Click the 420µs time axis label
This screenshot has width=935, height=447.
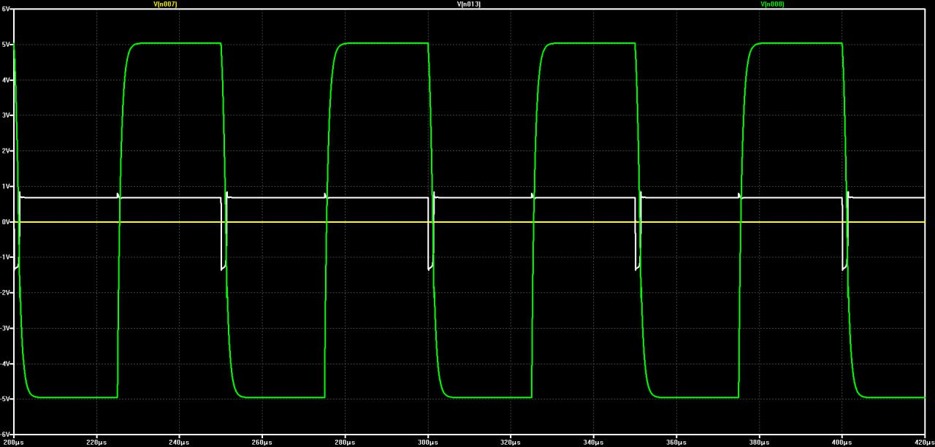[x=924, y=443]
